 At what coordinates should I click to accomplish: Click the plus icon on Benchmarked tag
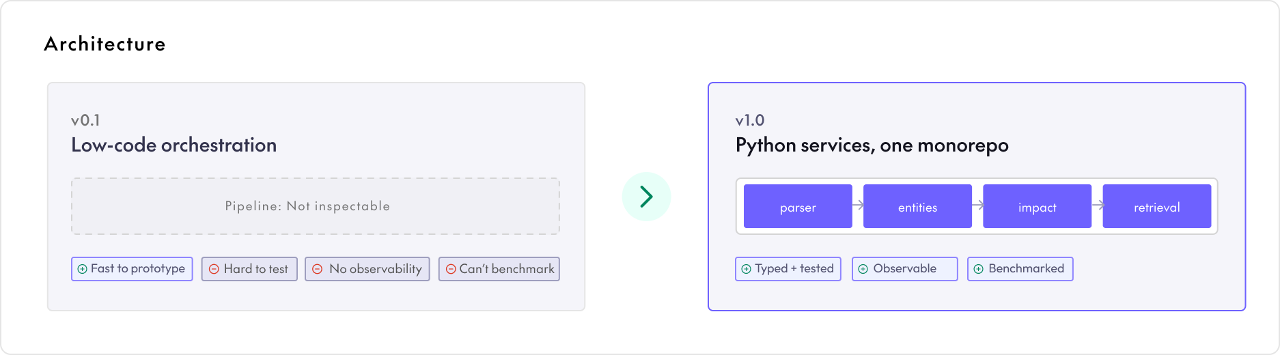pyautogui.click(x=979, y=269)
